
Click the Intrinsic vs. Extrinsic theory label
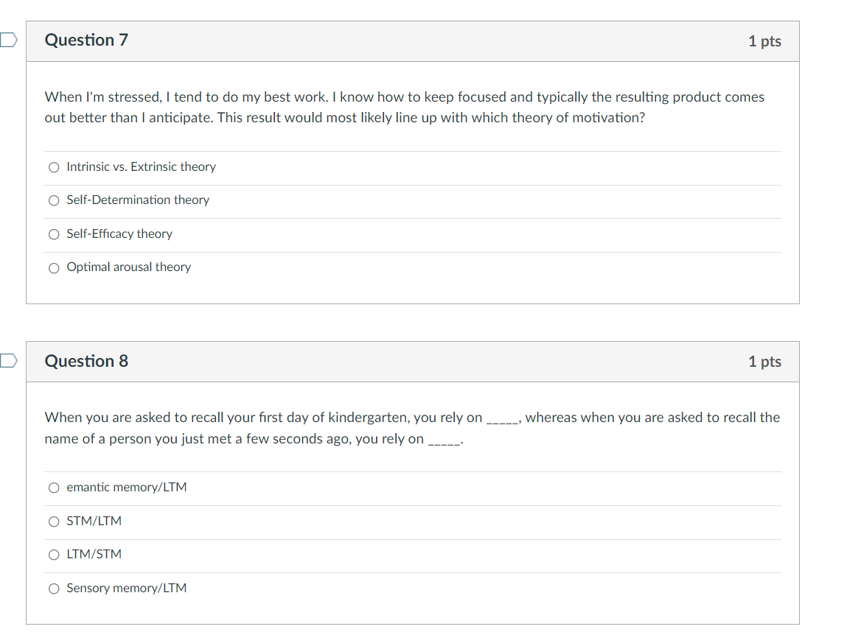pos(141,166)
